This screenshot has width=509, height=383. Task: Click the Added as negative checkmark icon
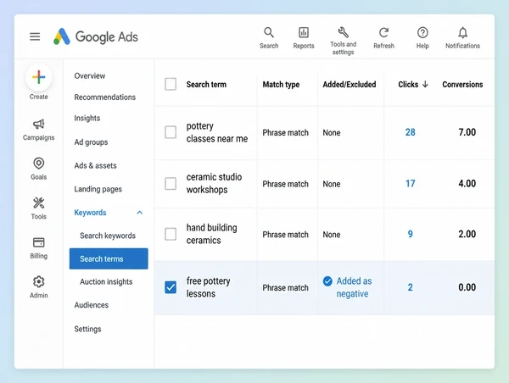pyautogui.click(x=327, y=280)
